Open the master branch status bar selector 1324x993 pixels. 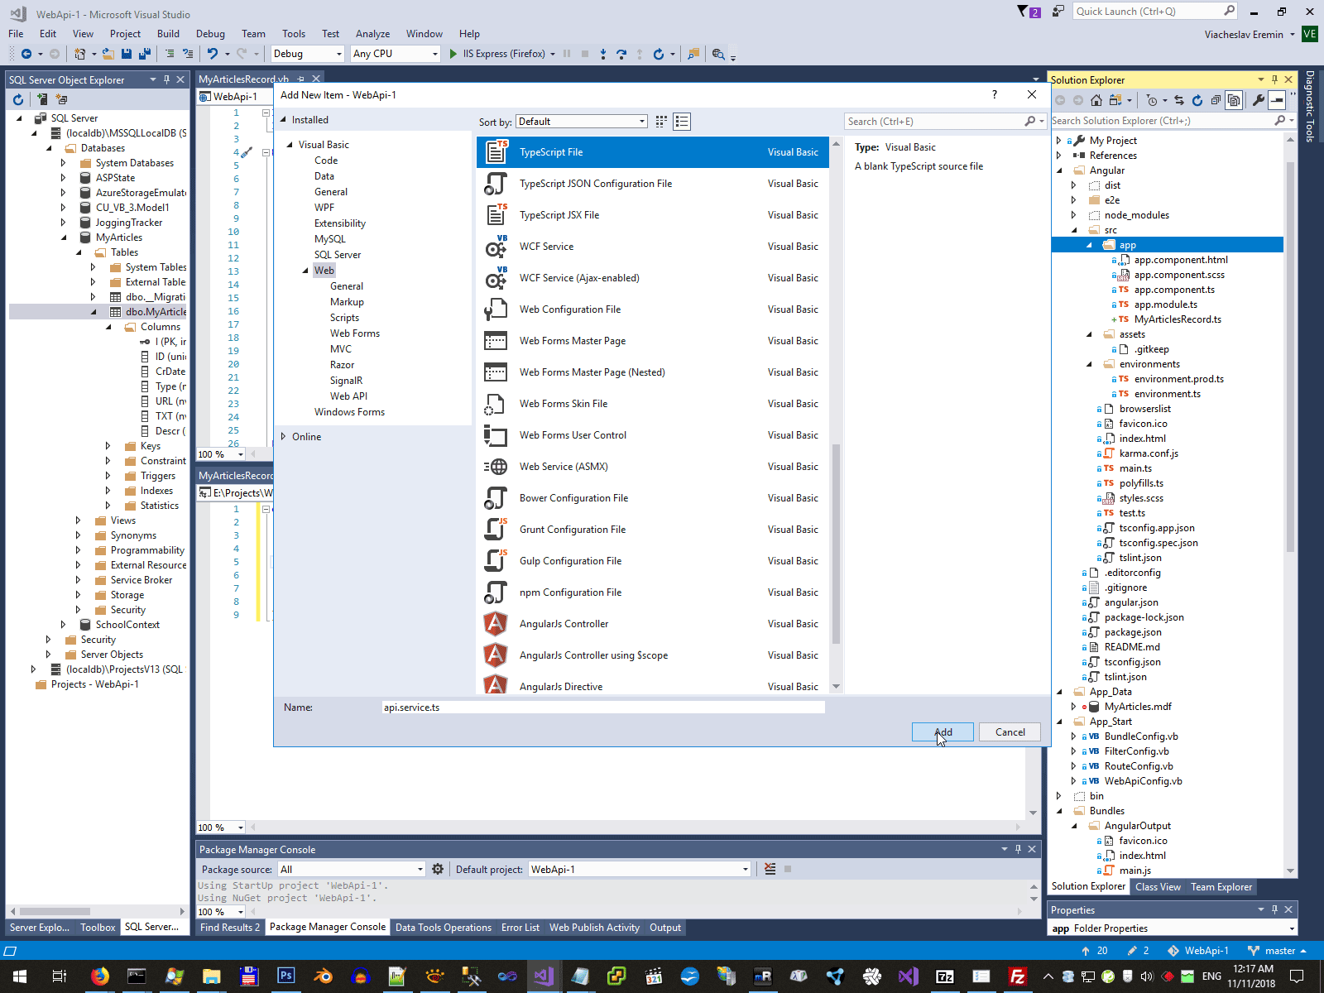[1278, 951]
